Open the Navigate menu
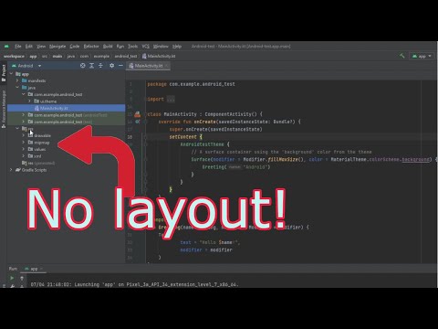The image size is (438, 329). pos(57,47)
